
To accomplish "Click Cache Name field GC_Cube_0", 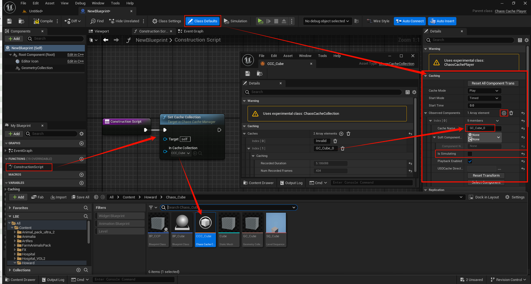I will [x=484, y=128].
